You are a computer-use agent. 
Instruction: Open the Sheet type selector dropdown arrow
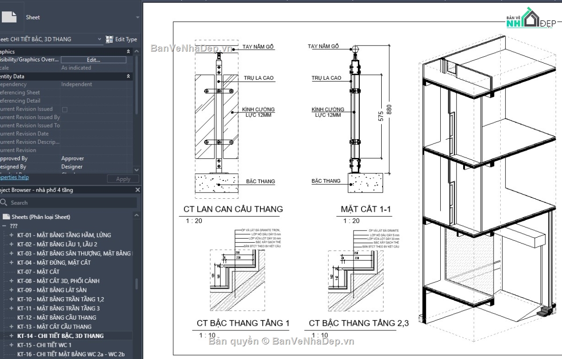click(137, 17)
